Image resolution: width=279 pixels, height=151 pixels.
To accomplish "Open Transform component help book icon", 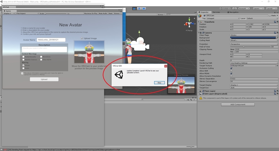I will pos(275,22).
